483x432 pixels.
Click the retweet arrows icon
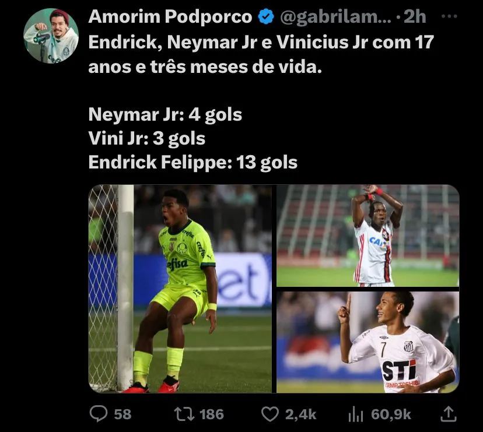tap(184, 414)
